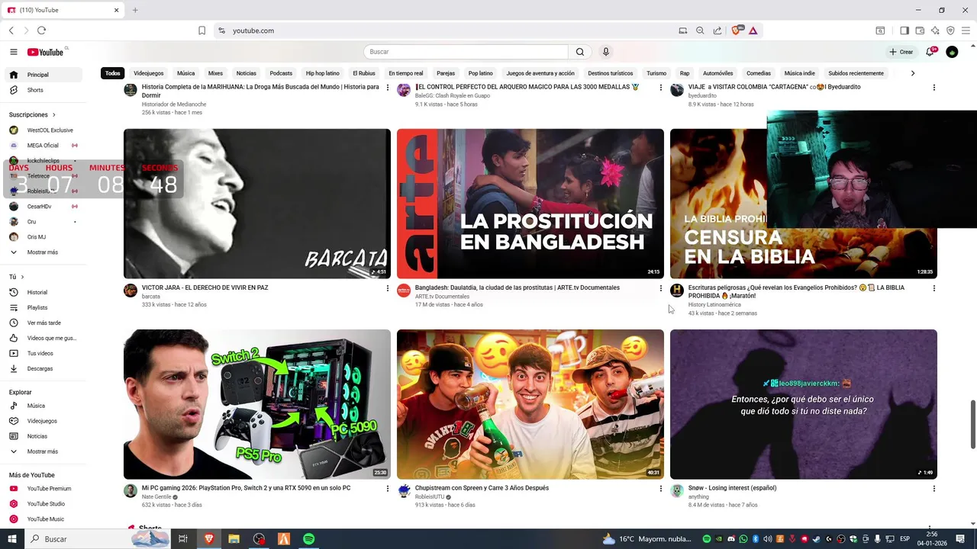Open YouTube Premium in sidebar

coord(45,489)
